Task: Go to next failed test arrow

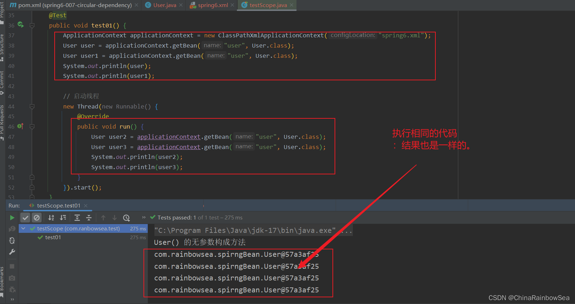Action: [115, 218]
